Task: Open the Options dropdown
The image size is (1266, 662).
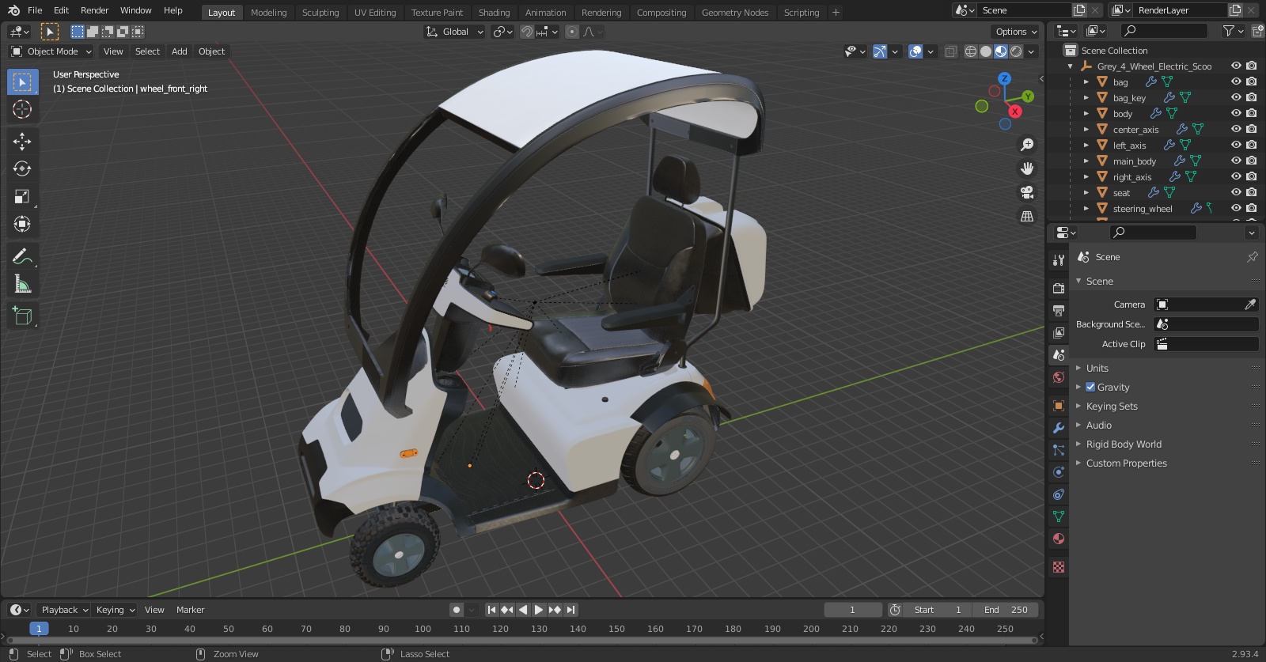Action: 1016,32
